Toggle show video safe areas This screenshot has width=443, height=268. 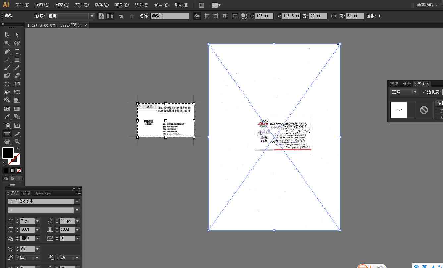point(224,16)
